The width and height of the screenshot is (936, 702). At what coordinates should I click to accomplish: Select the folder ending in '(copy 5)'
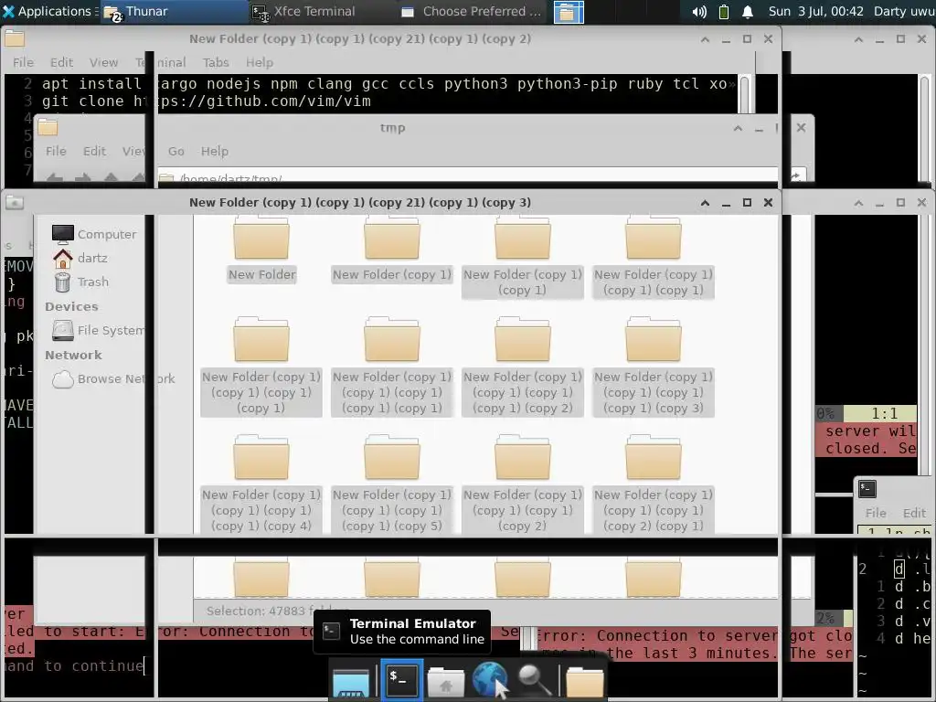(x=392, y=484)
